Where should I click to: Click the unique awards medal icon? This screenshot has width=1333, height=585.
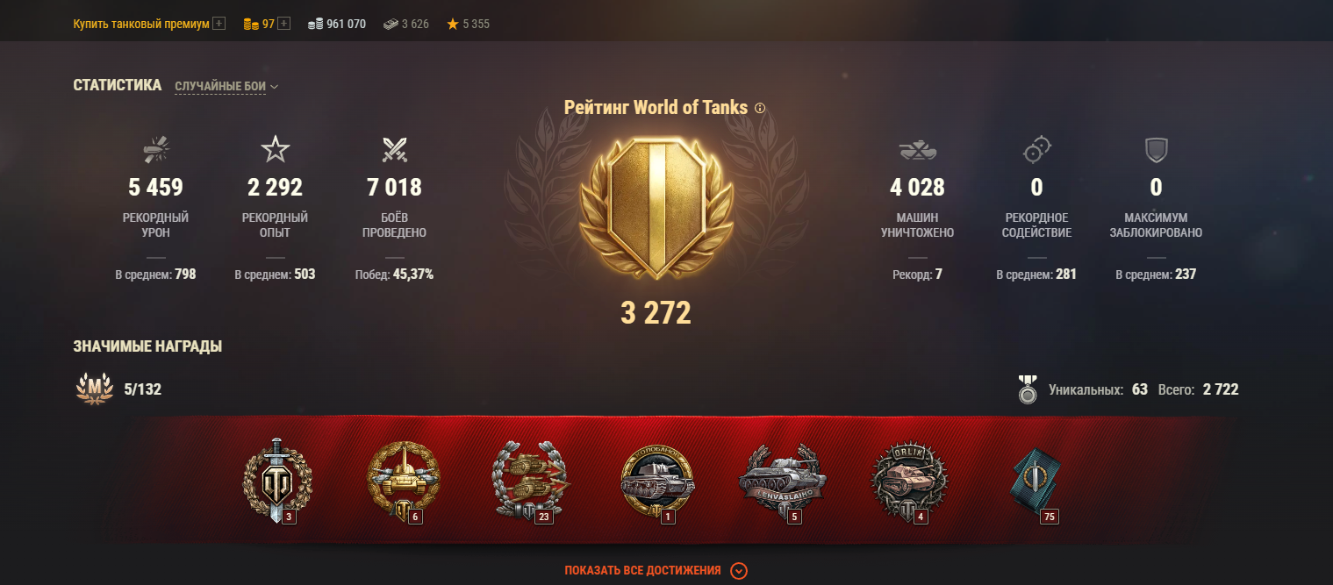(x=1027, y=389)
